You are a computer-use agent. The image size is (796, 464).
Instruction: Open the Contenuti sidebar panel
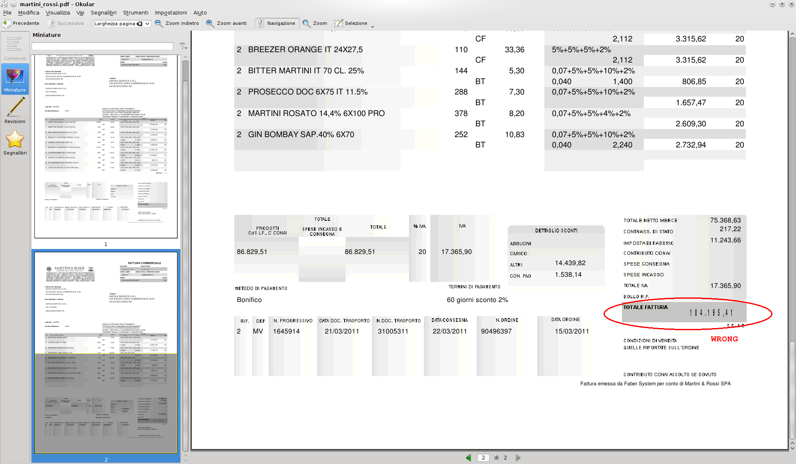(15, 48)
